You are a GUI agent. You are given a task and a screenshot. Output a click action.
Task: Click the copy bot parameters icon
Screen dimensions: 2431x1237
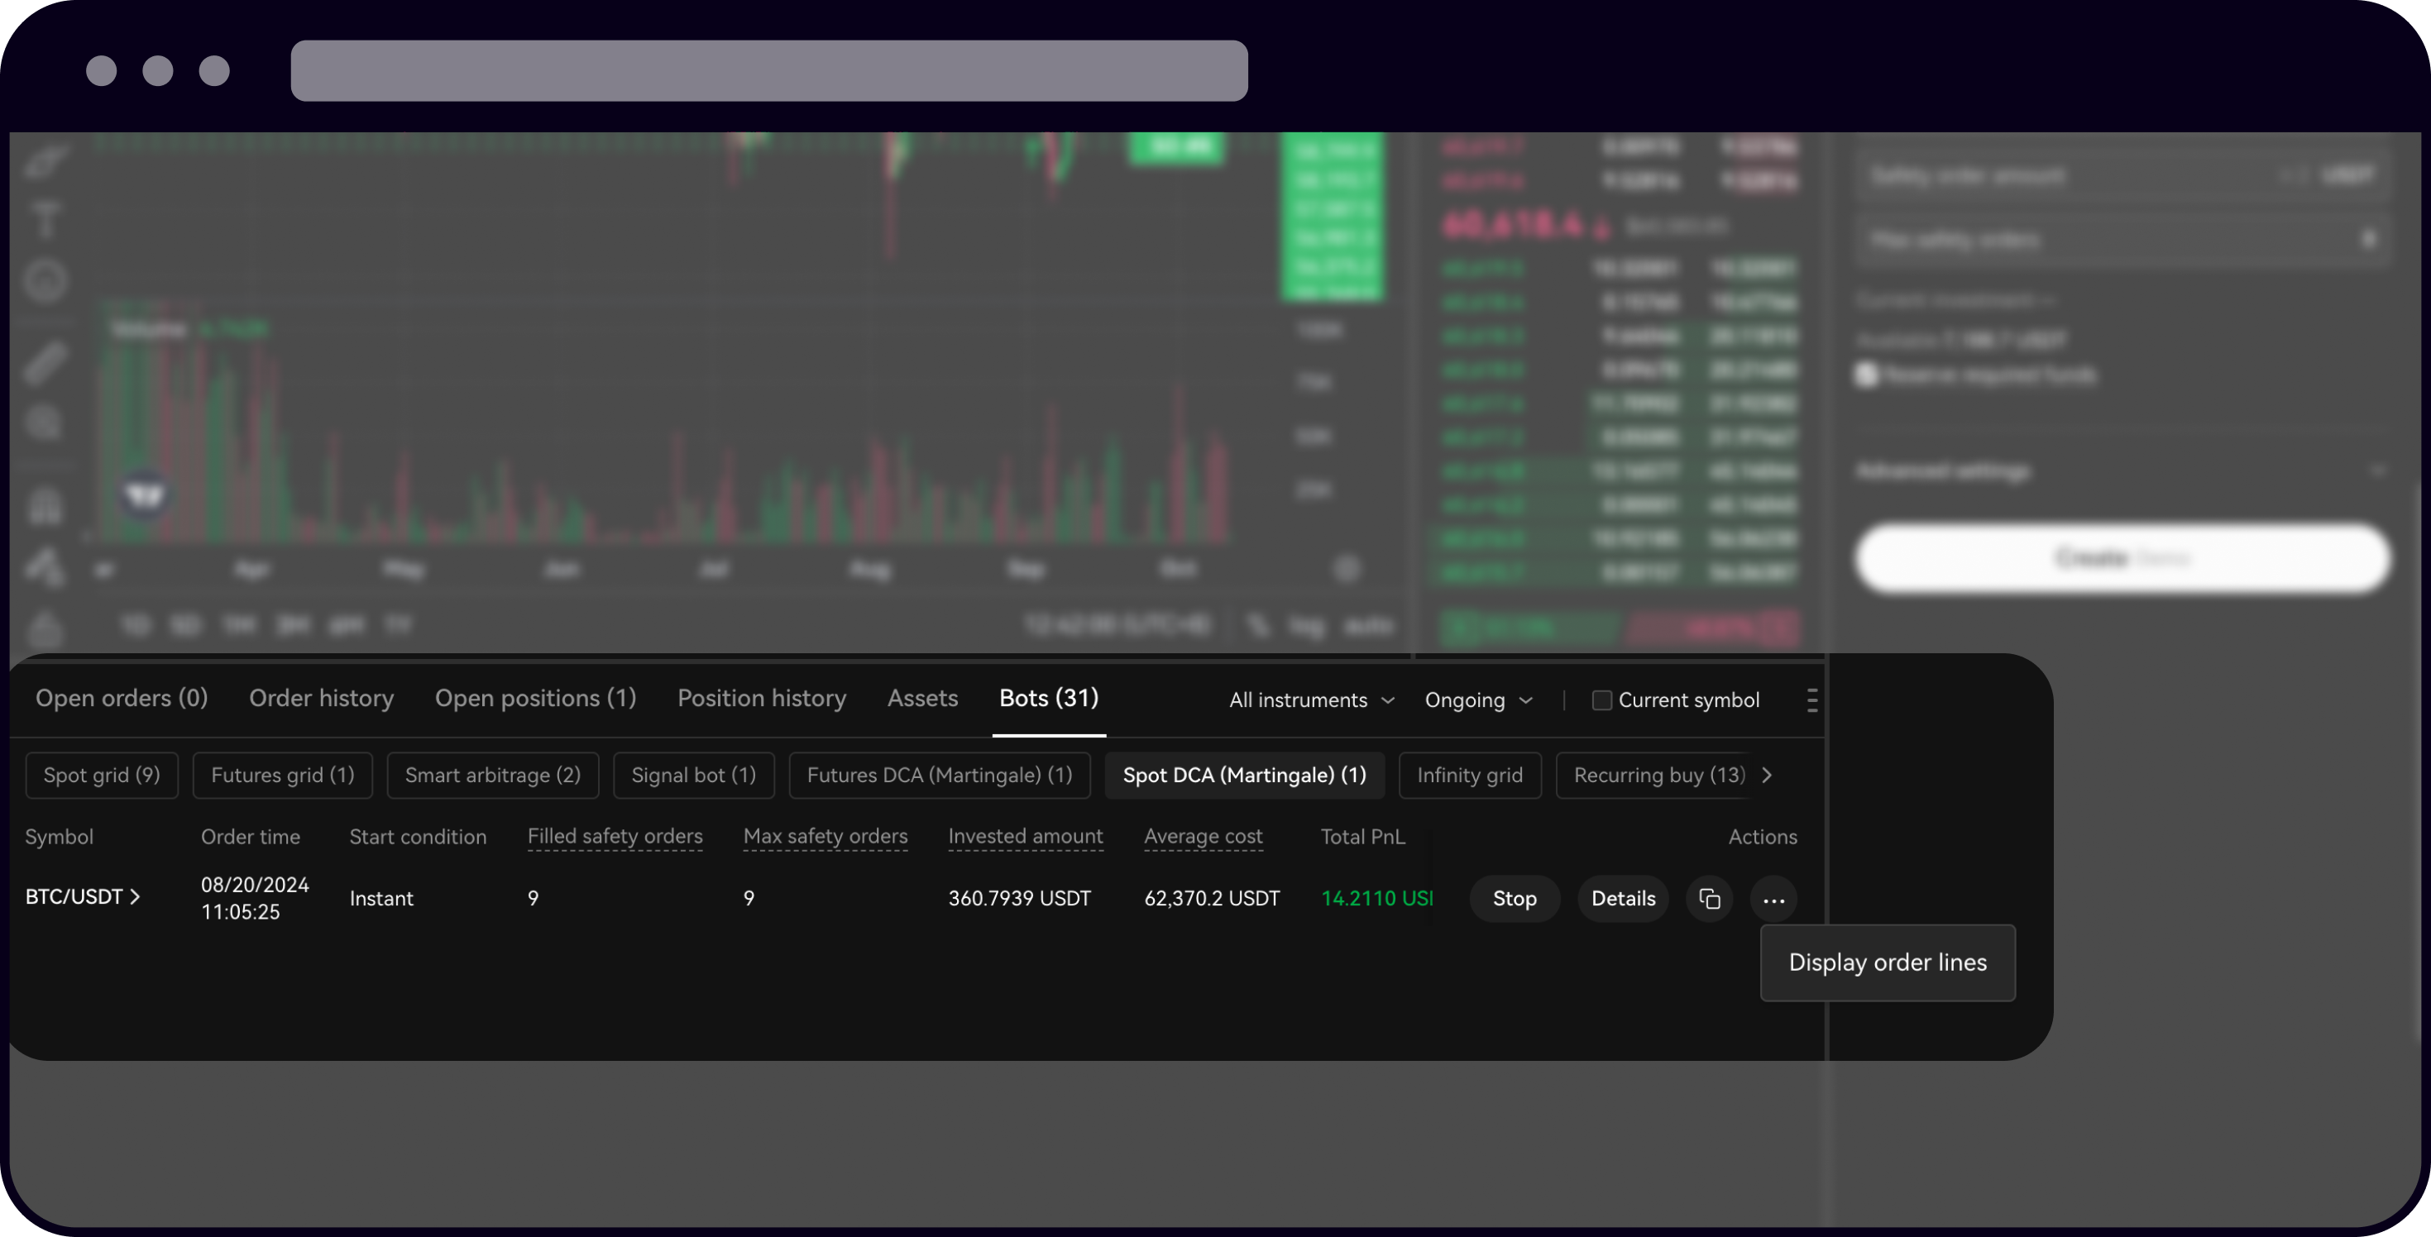[1709, 899]
